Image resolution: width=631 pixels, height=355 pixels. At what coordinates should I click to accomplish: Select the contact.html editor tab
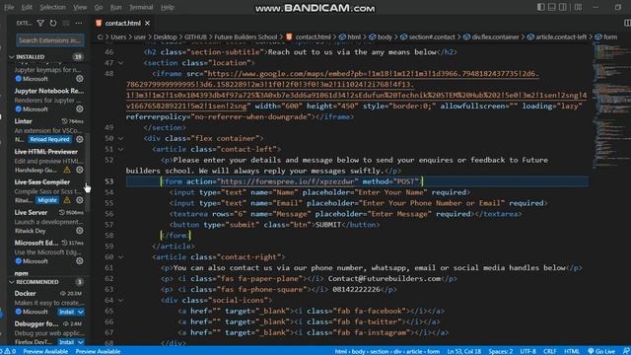(122, 24)
